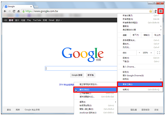Click the forward navigation arrow
The height and width of the screenshot is (116, 167).
click(9, 11)
